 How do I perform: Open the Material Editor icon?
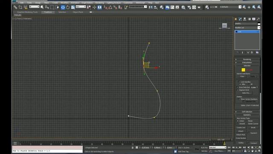(183, 7)
